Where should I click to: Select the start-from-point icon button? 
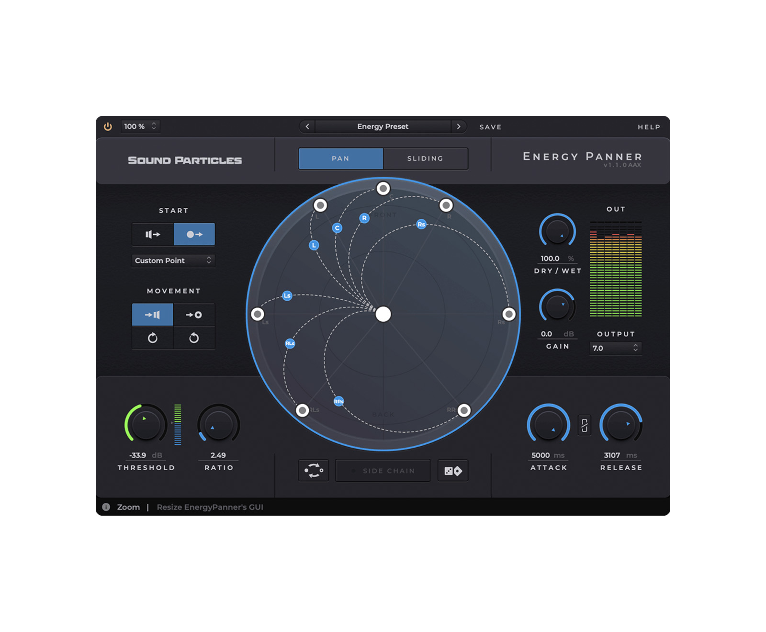click(x=194, y=234)
